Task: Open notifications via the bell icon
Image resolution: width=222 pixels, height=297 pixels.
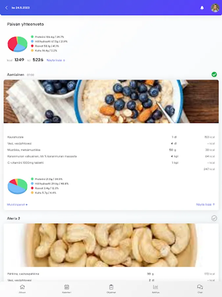Action: tap(202, 8)
